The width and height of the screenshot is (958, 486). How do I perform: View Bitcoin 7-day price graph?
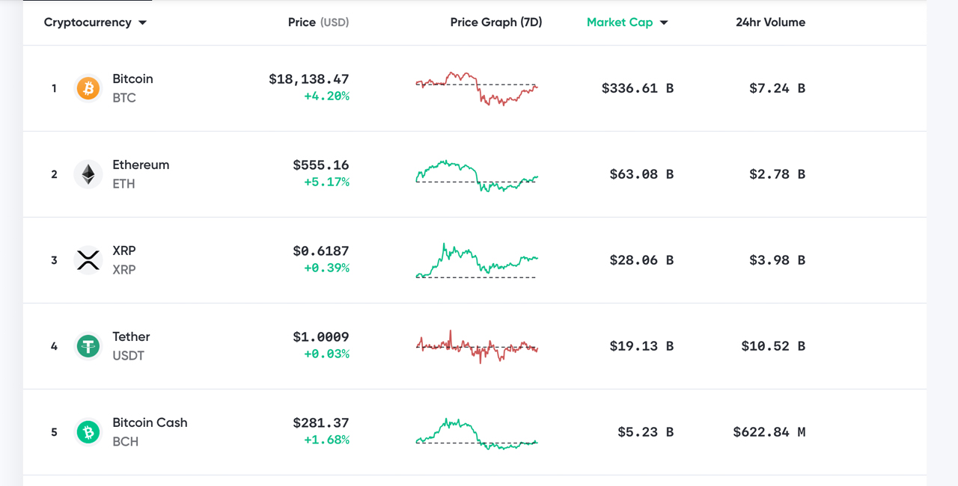(x=477, y=88)
